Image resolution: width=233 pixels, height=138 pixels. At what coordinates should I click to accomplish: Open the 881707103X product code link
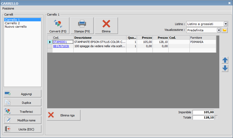tap(61, 46)
